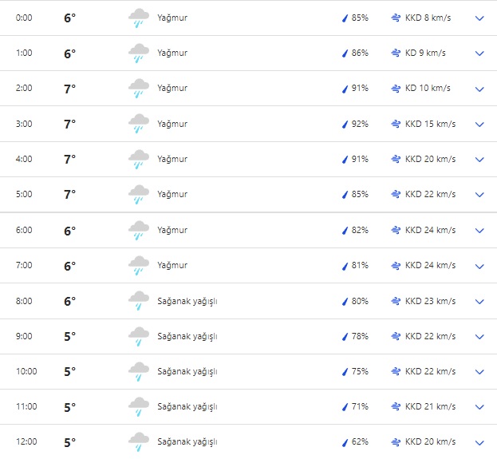Click the rain cloud icon at 3:00
This screenshot has width=497, height=459.
point(138,124)
